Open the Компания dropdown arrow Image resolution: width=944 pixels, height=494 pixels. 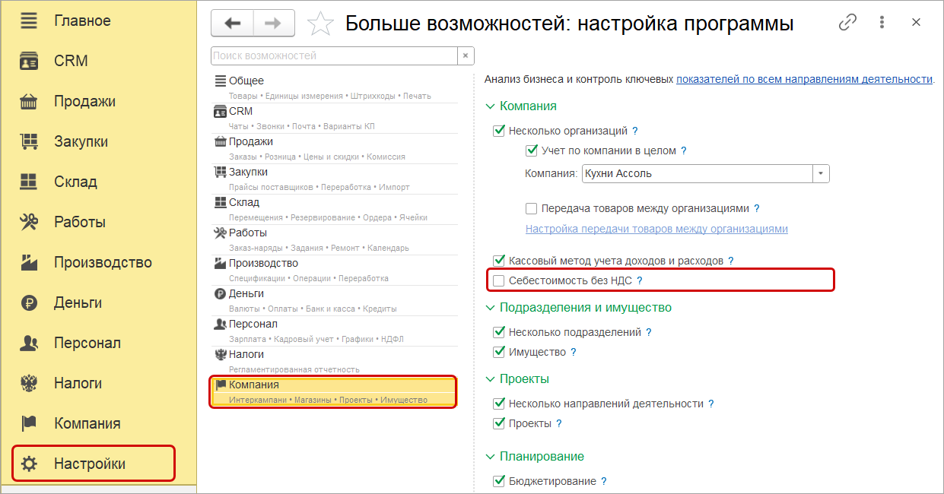(821, 173)
